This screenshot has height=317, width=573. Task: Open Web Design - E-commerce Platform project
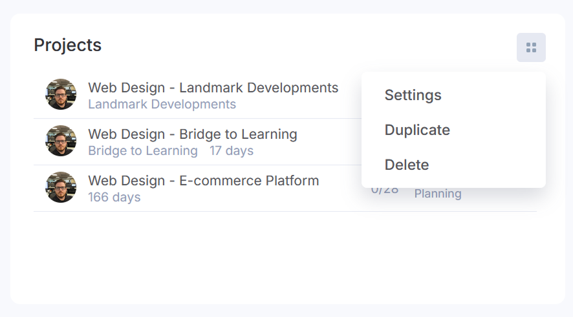203,181
